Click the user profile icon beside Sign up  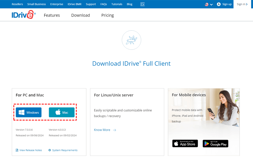coord(219,4)
